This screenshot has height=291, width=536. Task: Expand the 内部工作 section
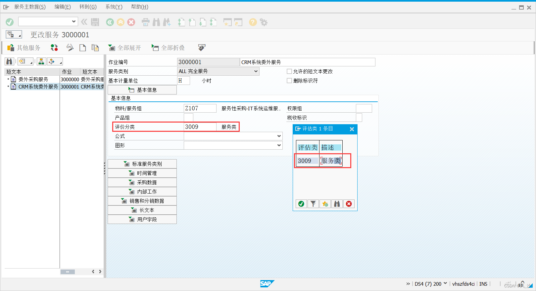coord(142,192)
